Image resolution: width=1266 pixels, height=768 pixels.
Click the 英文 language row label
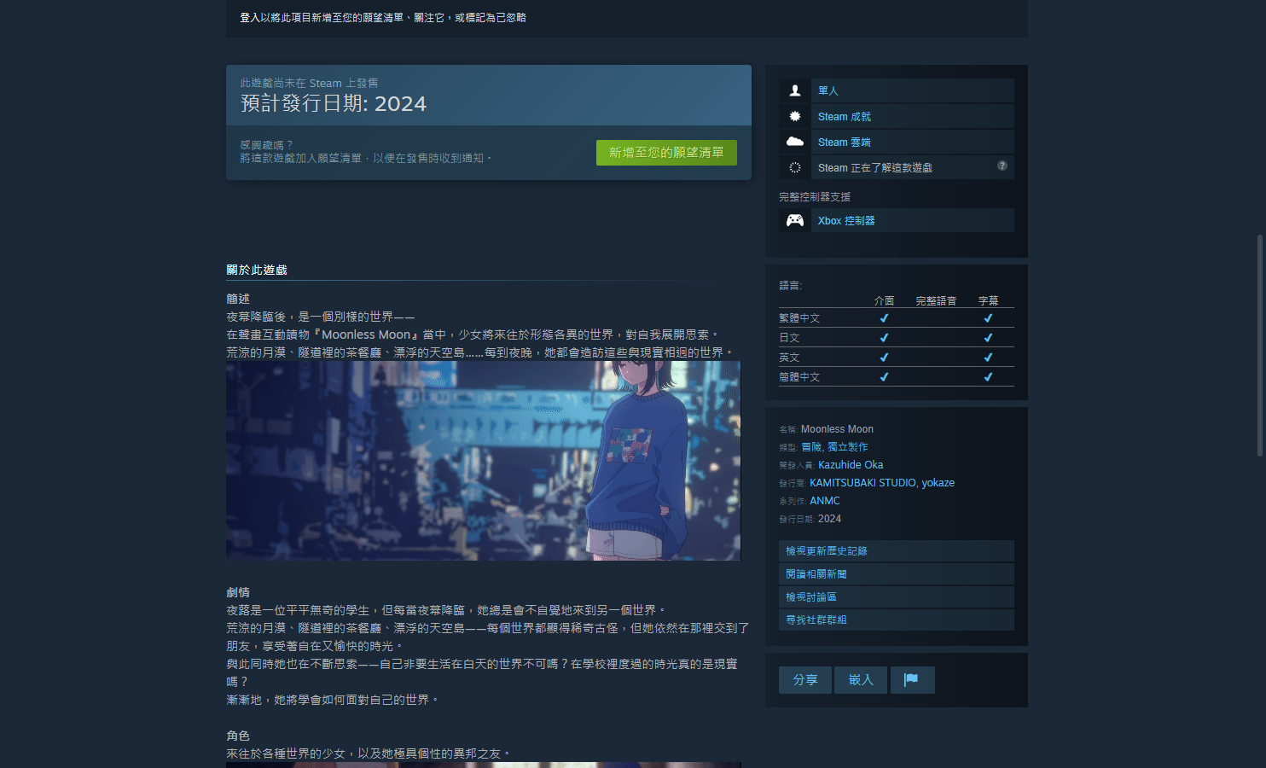789,358
